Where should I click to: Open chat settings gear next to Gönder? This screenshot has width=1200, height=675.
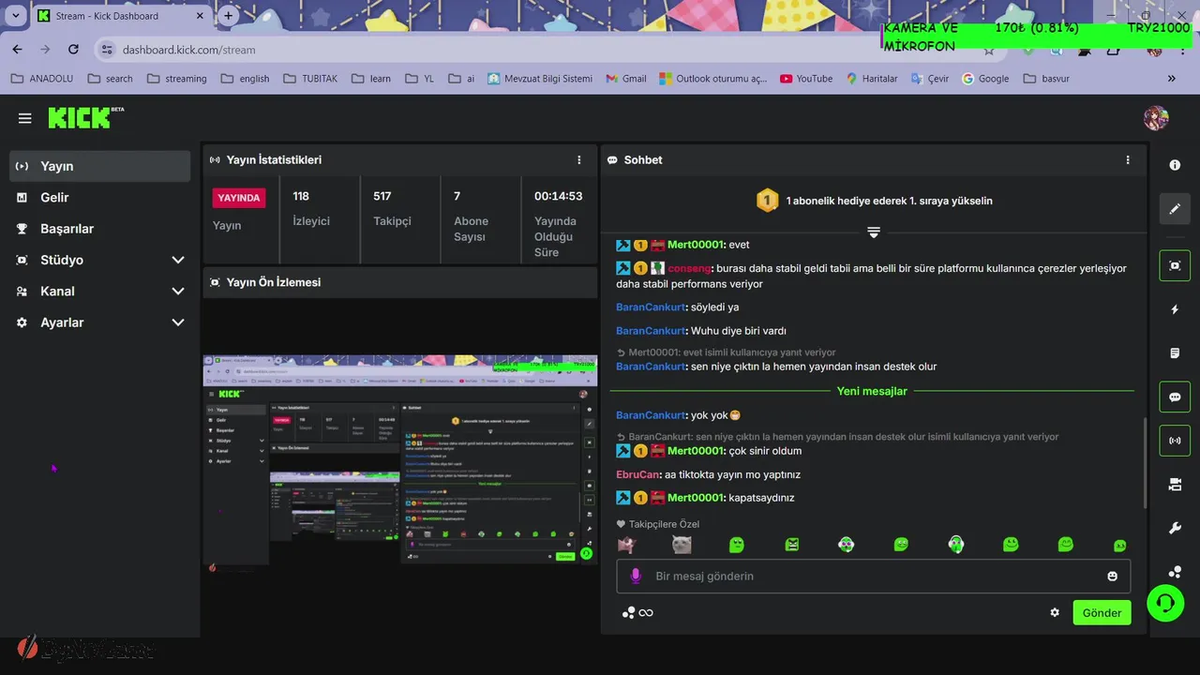[x=1055, y=612]
